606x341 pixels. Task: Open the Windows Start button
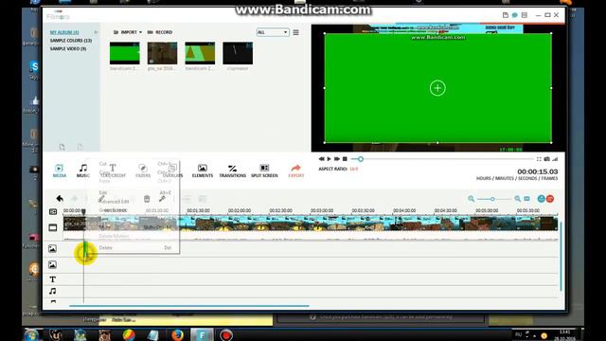tap(31, 334)
